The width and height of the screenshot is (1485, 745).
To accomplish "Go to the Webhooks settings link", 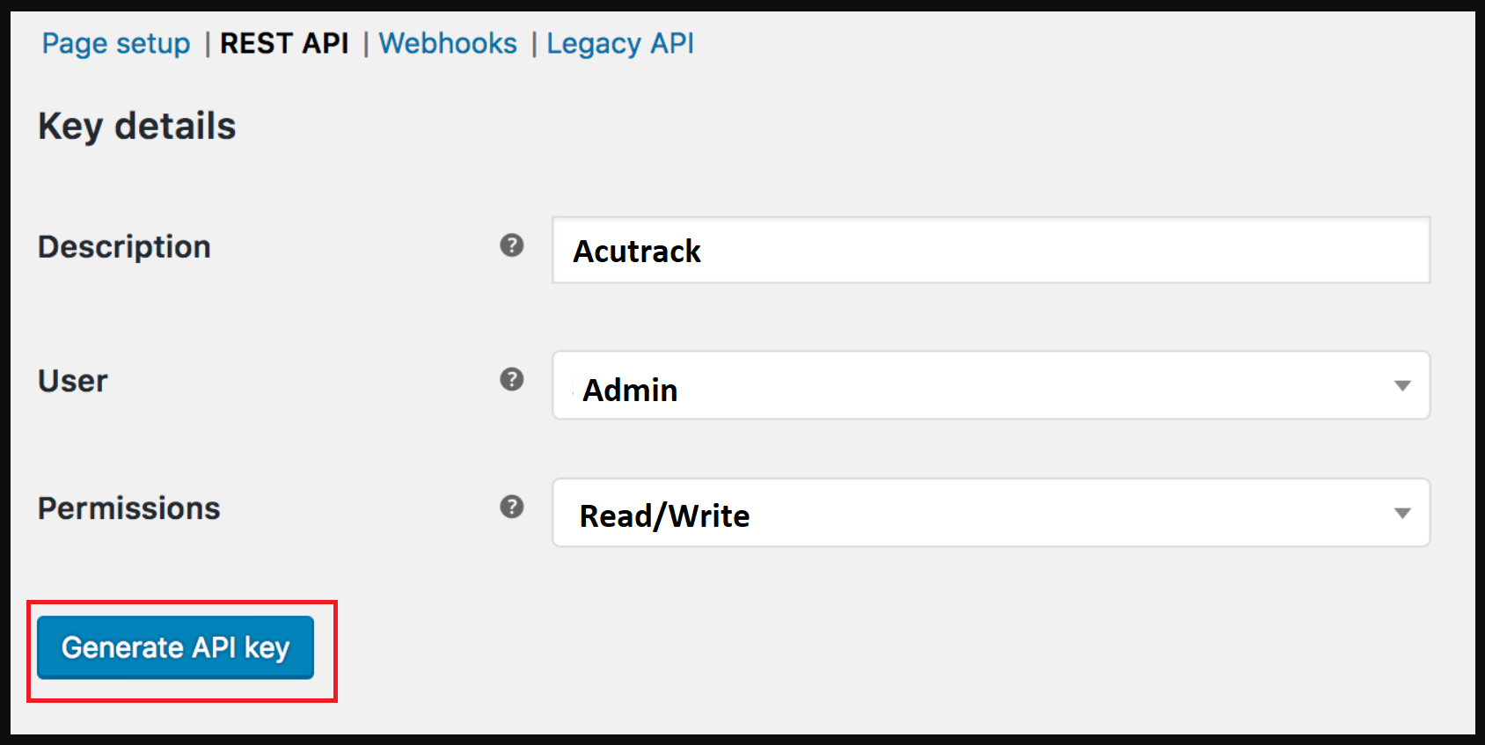I will [448, 43].
